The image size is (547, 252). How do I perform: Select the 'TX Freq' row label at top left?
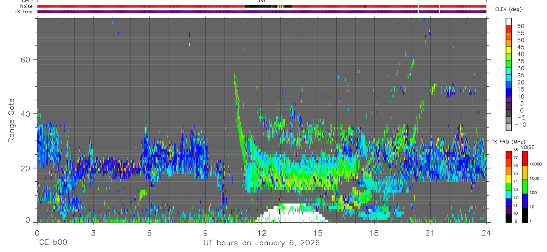(24, 12)
